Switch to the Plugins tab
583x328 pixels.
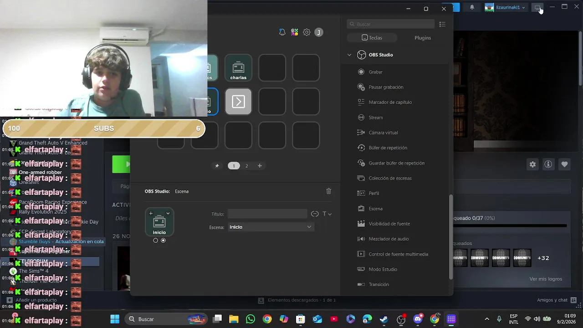423,38
